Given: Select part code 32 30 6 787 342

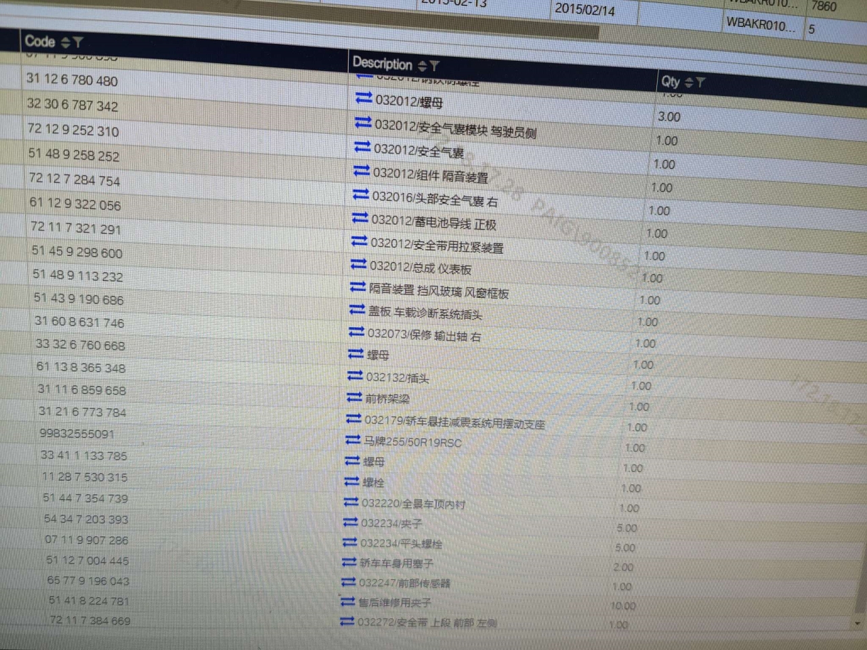Looking at the screenshot, I should [x=72, y=105].
